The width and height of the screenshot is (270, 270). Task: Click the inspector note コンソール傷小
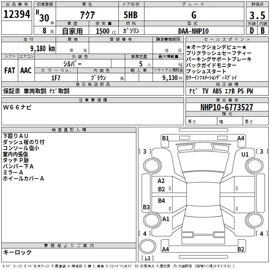click(21, 148)
